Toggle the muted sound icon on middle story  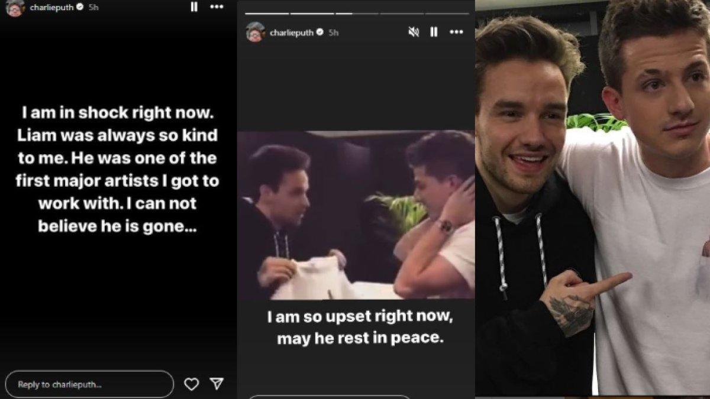[414, 32]
